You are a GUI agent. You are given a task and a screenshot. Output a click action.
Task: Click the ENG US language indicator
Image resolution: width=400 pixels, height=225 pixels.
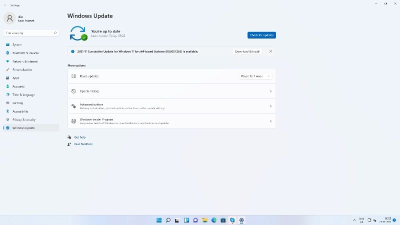[x=361, y=220]
